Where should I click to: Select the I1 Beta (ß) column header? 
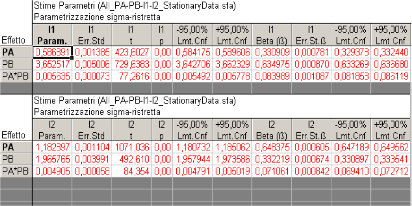[x=272, y=35]
